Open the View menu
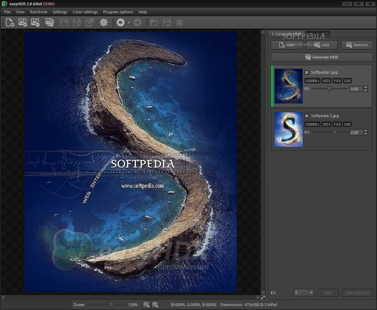The image size is (377, 310). point(20,12)
